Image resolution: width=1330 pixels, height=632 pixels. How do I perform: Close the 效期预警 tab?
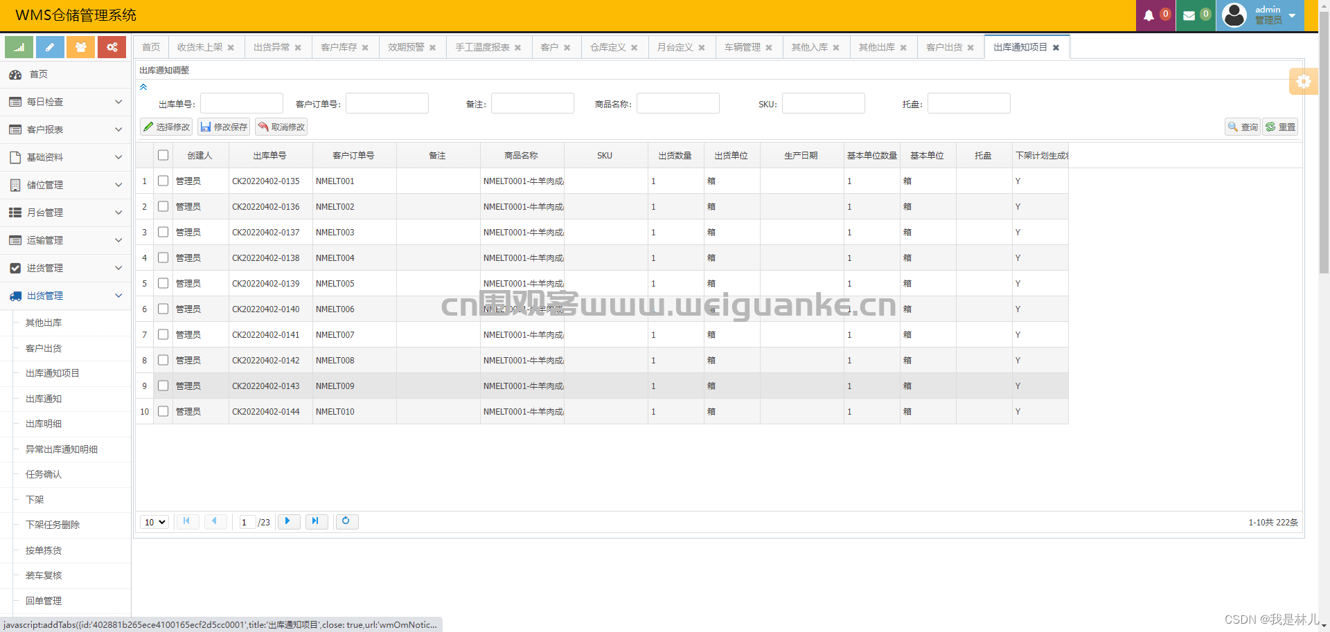[432, 48]
